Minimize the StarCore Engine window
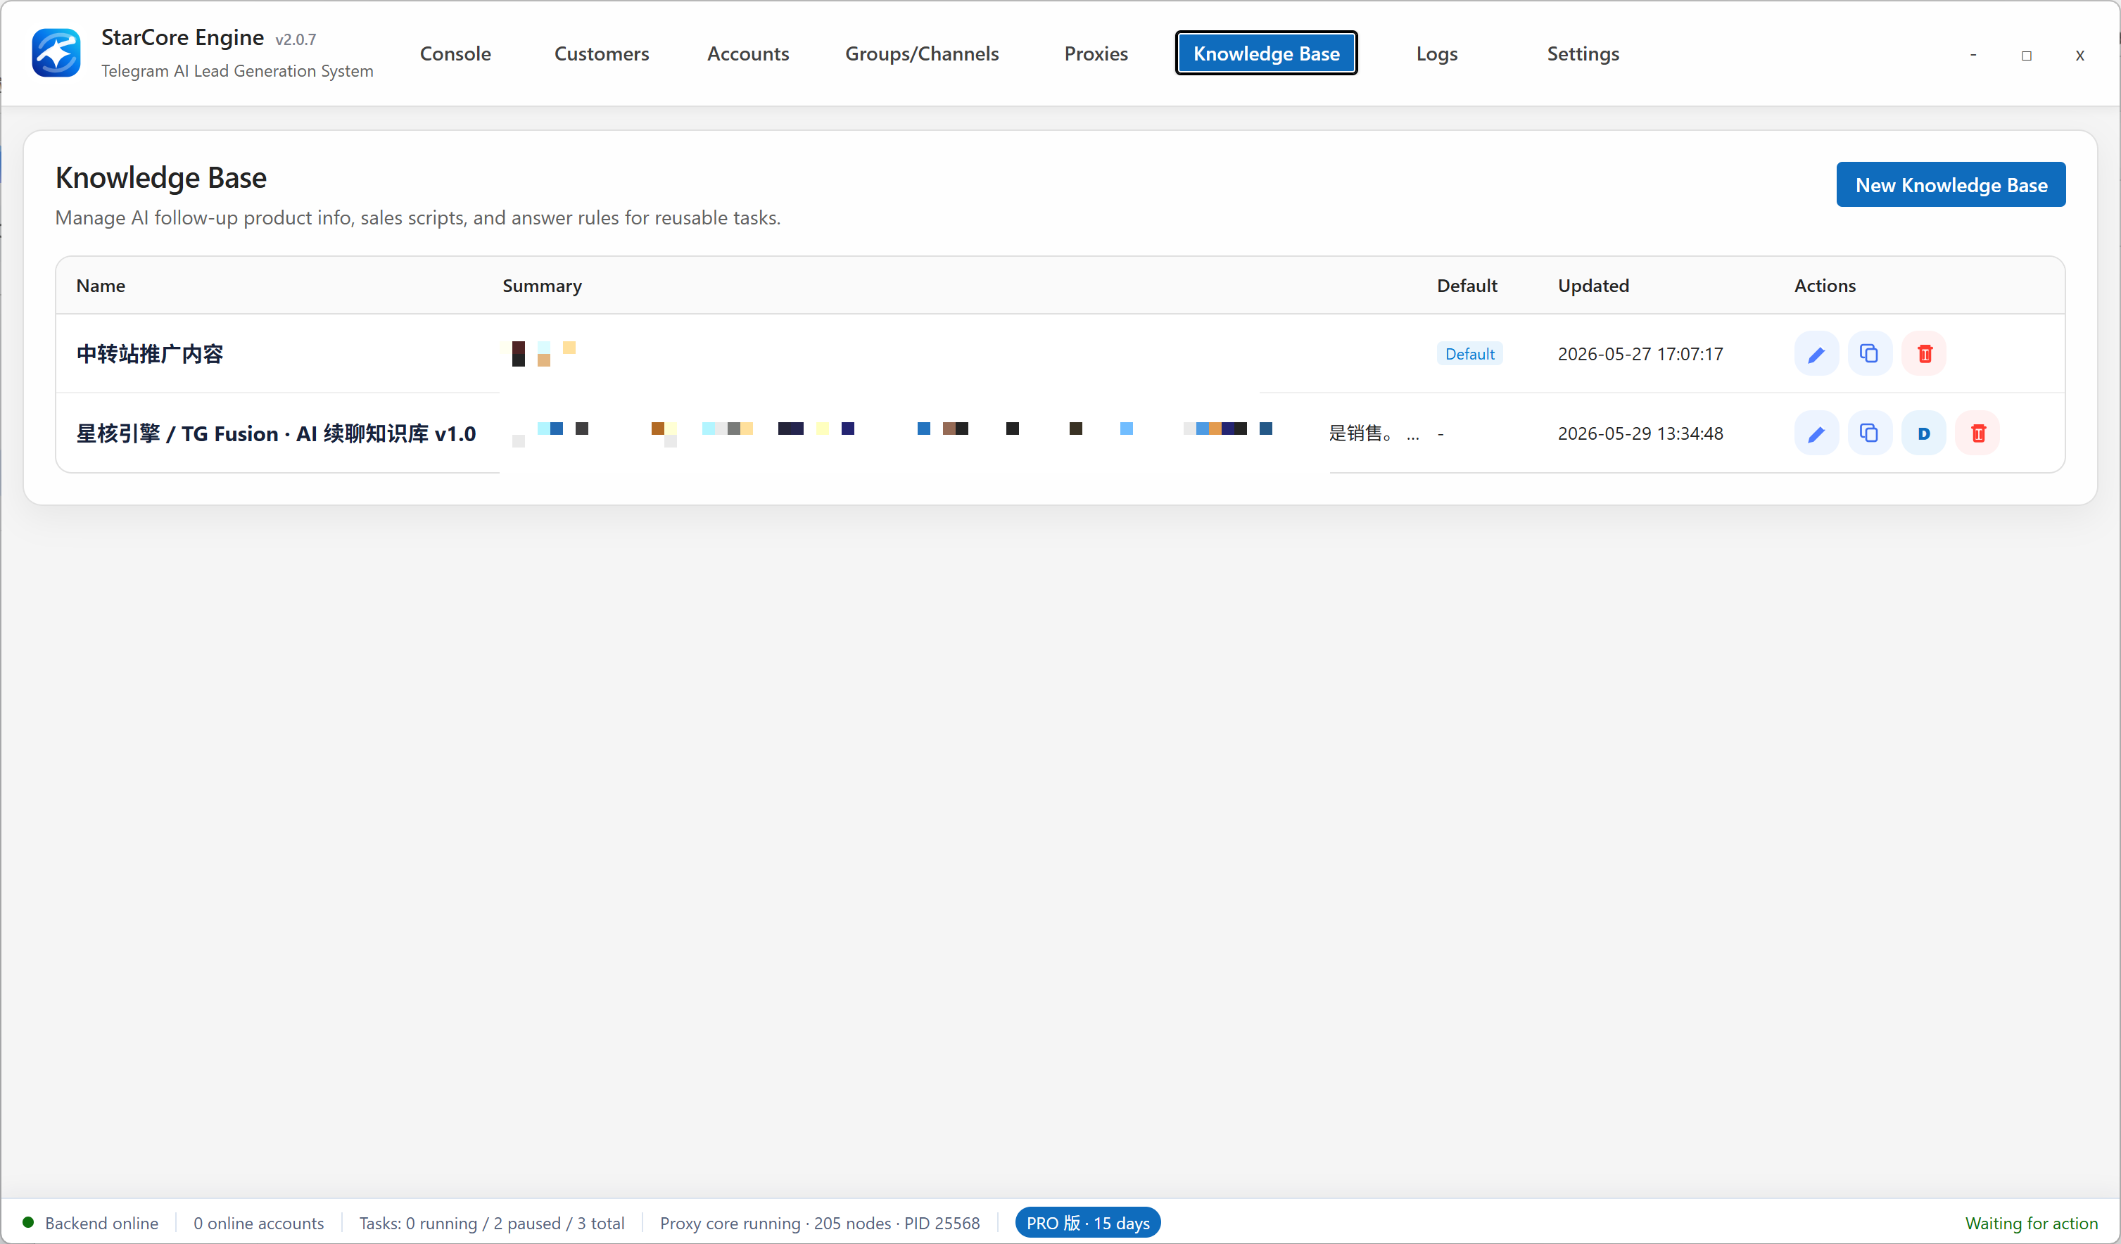 point(1973,55)
